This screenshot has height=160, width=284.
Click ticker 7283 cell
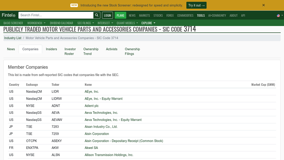click(55, 127)
